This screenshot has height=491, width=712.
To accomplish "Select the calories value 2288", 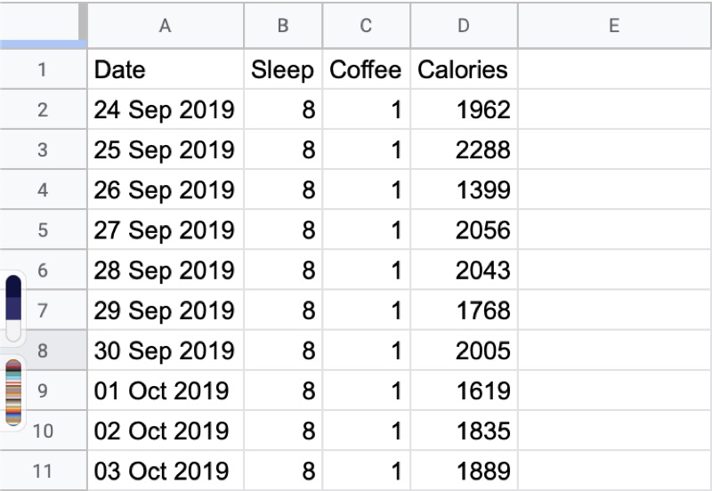I will (x=464, y=149).
